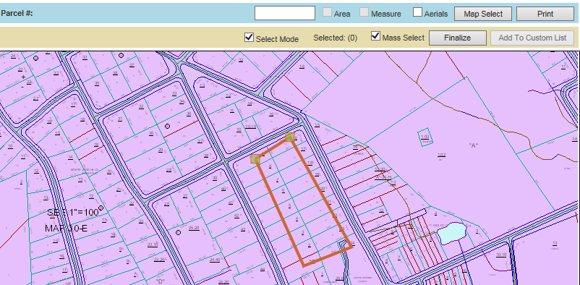Select the small square parcel 1.03
The width and height of the screenshot is (580, 285).
pos(425,137)
